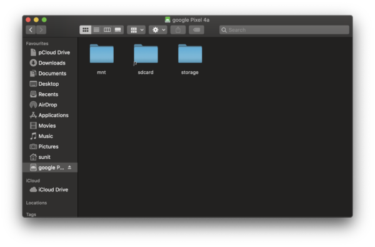The height and width of the screenshot is (247, 375).
Task: Open Music in the sidebar
Action: 50,136
